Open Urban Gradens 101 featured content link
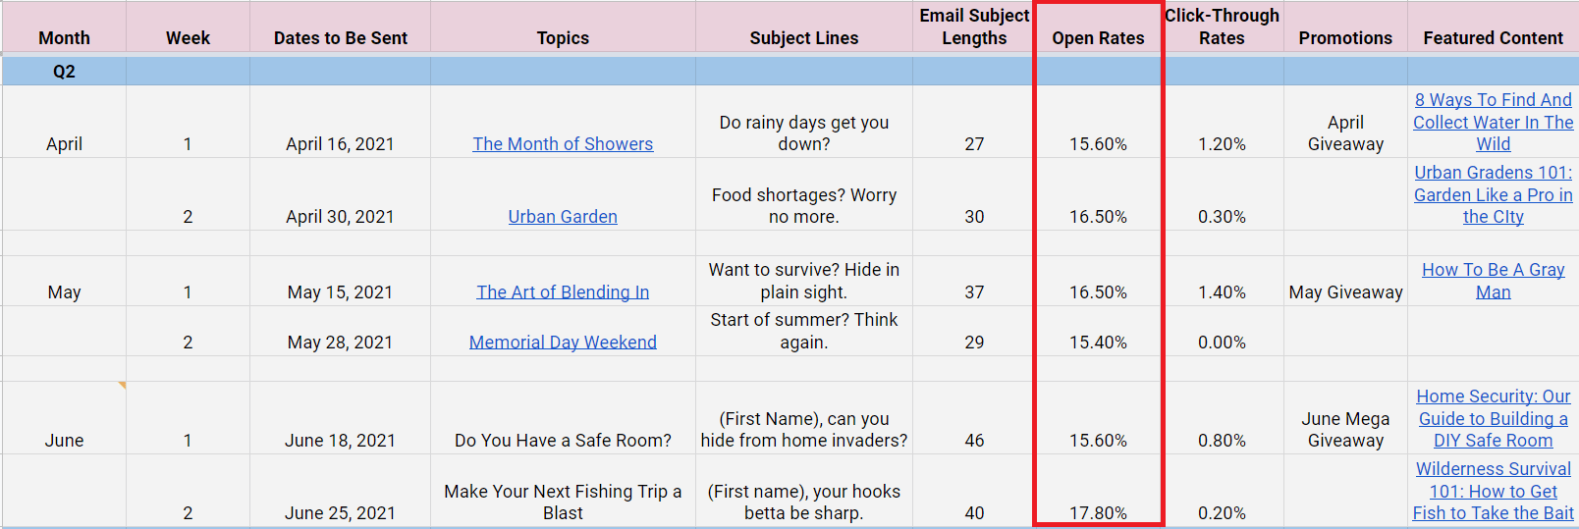The width and height of the screenshot is (1579, 529). pyautogui.click(x=1493, y=194)
